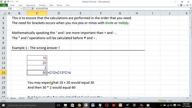Minimize the ribbon with the caret icon
The width and height of the screenshot is (192, 108).
[x=178, y=5]
